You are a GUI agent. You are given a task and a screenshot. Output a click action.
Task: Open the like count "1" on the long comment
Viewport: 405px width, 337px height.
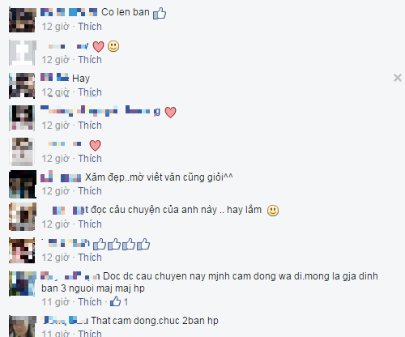(x=126, y=302)
